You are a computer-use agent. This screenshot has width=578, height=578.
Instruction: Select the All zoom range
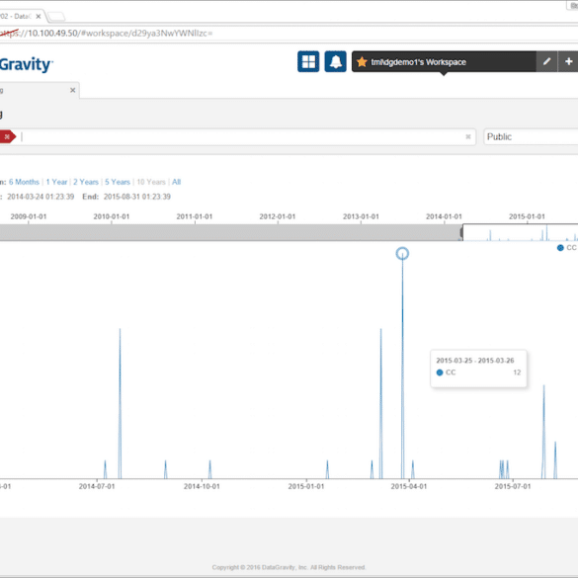[x=176, y=182]
